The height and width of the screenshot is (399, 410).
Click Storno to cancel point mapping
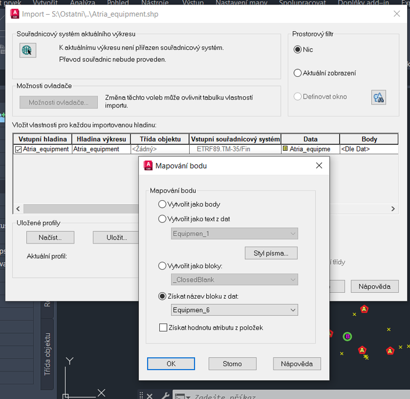click(232, 364)
